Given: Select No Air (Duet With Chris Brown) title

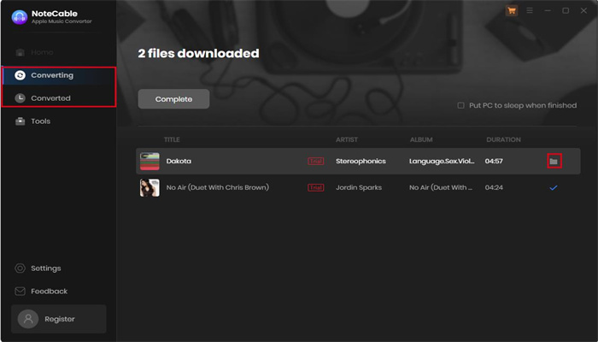Looking at the screenshot, I should [217, 187].
